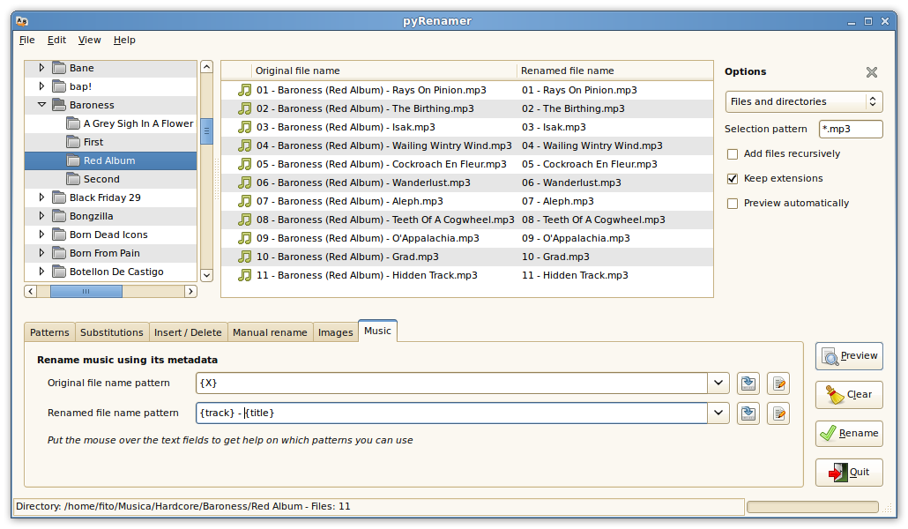Click the Bane folder icon
908x529 pixels.
click(x=58, y=68)
